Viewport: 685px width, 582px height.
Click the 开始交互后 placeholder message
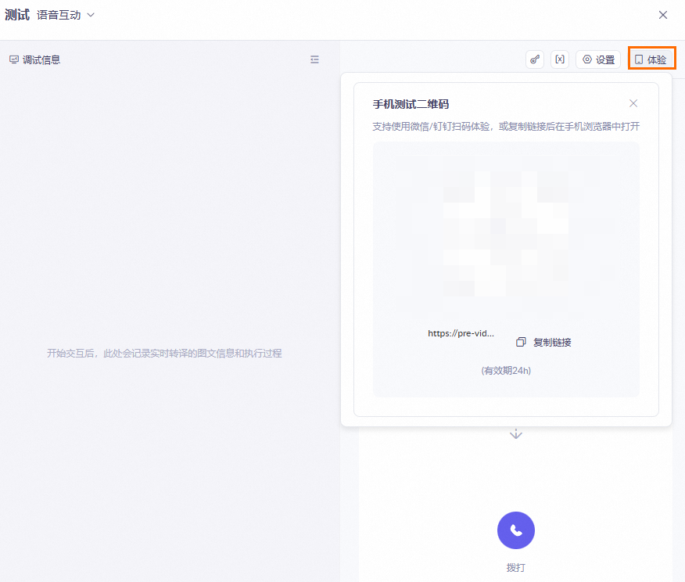[x=164, y=353]
